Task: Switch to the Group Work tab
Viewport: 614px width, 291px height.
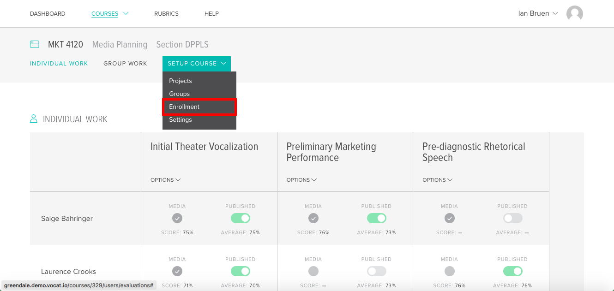Action: coord(125,64)
